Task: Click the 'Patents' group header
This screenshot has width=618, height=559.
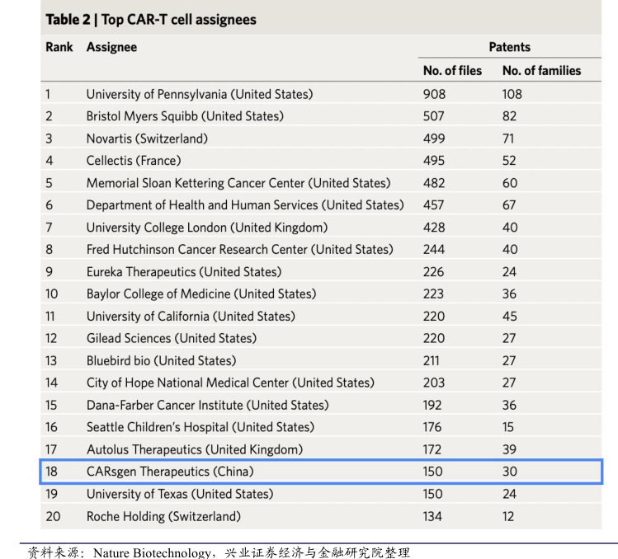Action: click(x=509, y=47)
